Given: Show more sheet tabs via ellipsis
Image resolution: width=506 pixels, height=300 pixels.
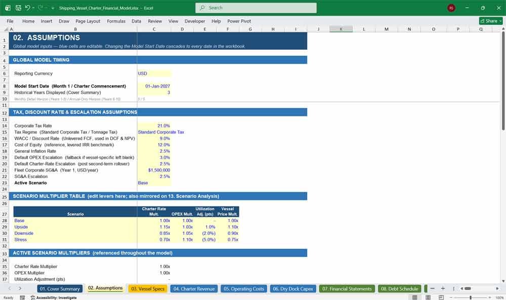Looking at the screenshot, I should point(433,288).
